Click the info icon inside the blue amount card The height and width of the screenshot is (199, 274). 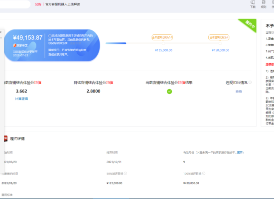[x=50, y=36]
